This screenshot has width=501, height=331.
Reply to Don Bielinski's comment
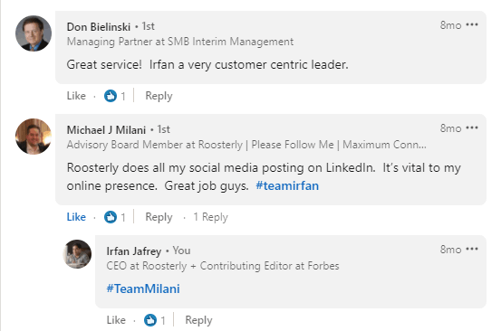coord(159,96)
